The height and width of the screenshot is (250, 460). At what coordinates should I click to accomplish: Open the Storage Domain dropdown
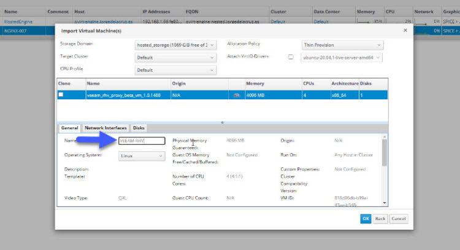175,45
